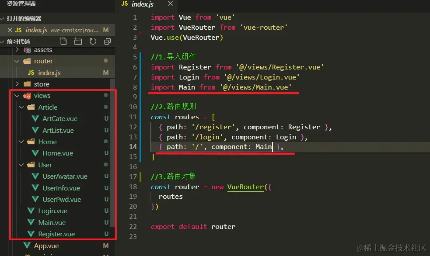Click the Vue icon beside App.vue
The height and width of the screenshot is (256, 430).
coord(27,246)
